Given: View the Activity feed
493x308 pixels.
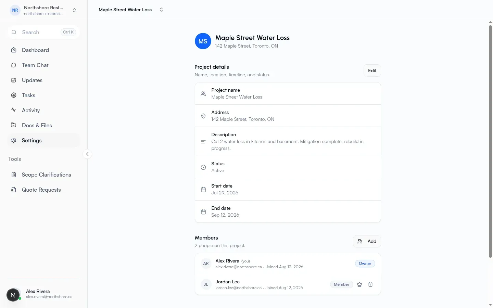Looking at the screenshot, I should pyautogui.click(x=43, y=110).
